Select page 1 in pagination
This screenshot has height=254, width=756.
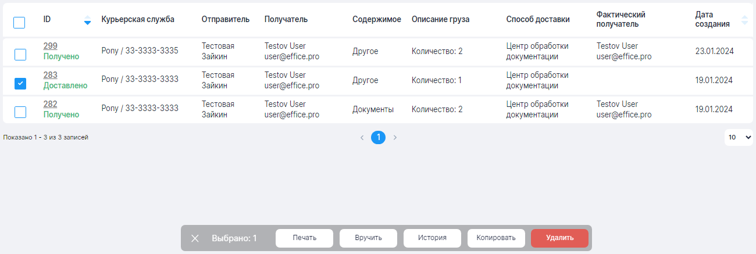click(x=378, y=138)
